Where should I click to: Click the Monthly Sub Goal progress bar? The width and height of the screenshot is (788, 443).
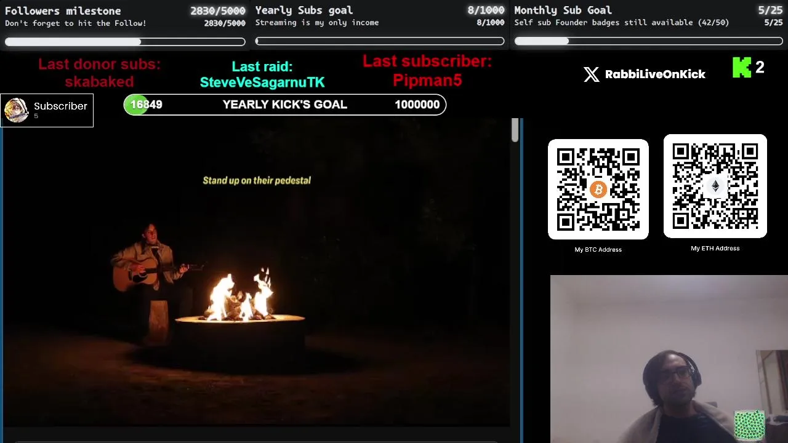pos(649,41)
